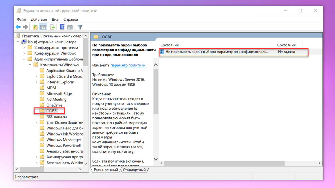
Task: Open the Вид menu
Action: (55, 20)
